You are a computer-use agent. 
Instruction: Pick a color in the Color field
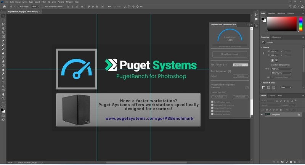click(282, 24)
